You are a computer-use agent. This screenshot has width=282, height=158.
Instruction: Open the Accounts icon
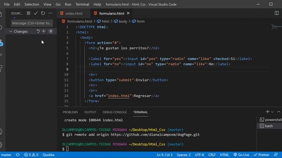(x=1, y=132)
